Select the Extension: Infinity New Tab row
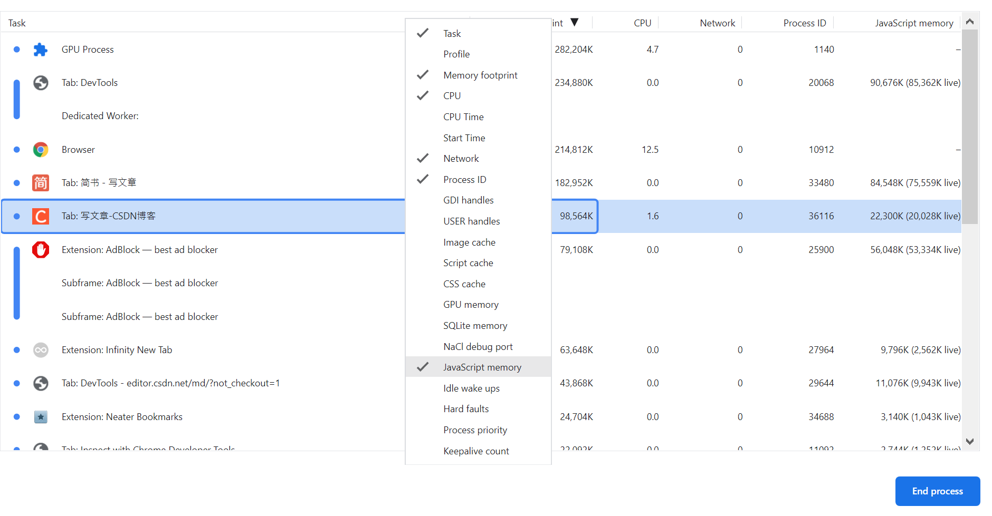The height and width of the screenshot is (516, 992). pos(481,350)
